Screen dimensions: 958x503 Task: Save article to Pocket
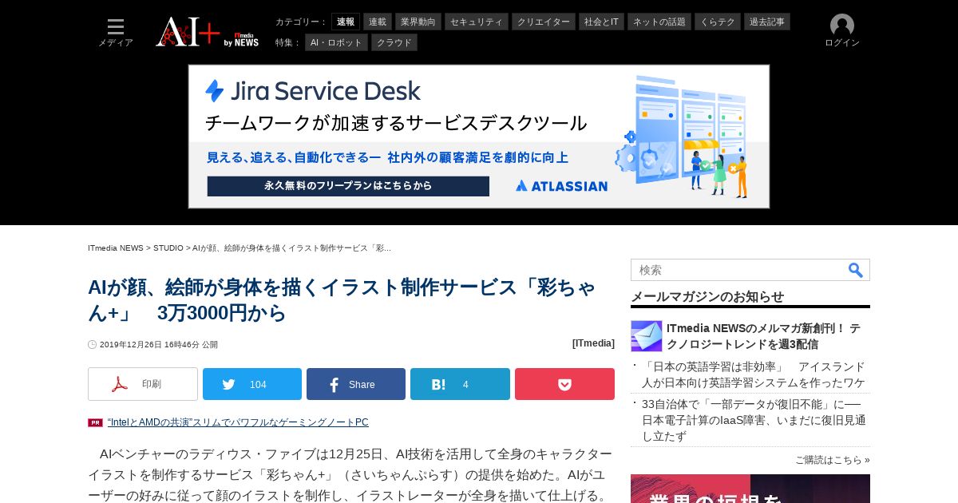click(x=564, y=384)
